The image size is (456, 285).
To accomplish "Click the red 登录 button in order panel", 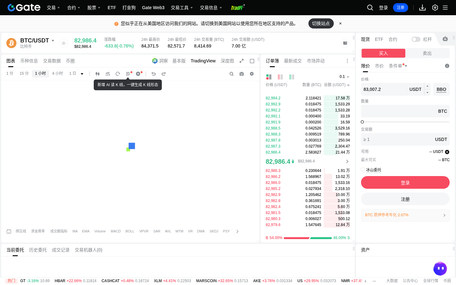I will pyautogui.click(x=405, y=182).
